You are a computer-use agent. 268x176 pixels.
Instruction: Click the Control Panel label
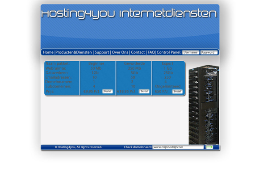coord(169,52)
